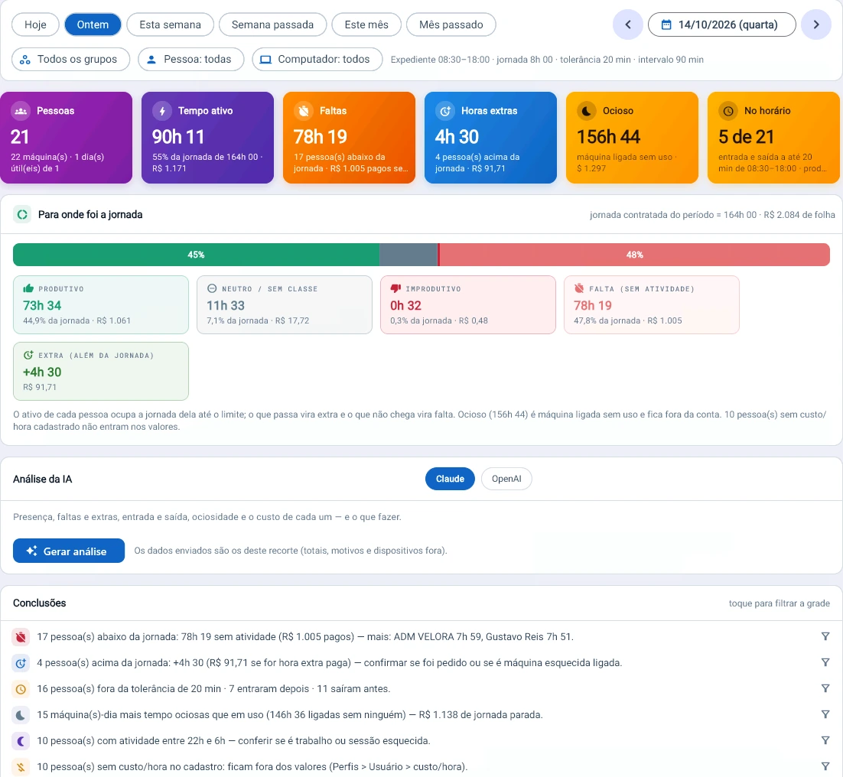Click the filter icon on the 4 pessoa(s) acima row
The height and width of the screenshot is (777, 843).
click(x=825, y=662)
